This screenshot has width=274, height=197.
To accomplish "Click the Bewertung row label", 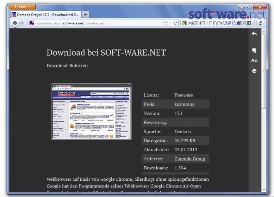I will 156,122.
